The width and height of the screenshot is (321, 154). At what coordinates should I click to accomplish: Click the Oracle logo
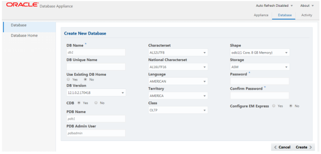22,5
